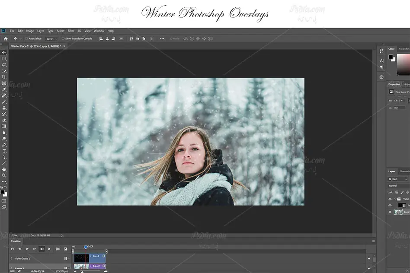410x273 pixels.
Task: Select the Frame tool
Action: pyautogui.click(x=4, y=83)
